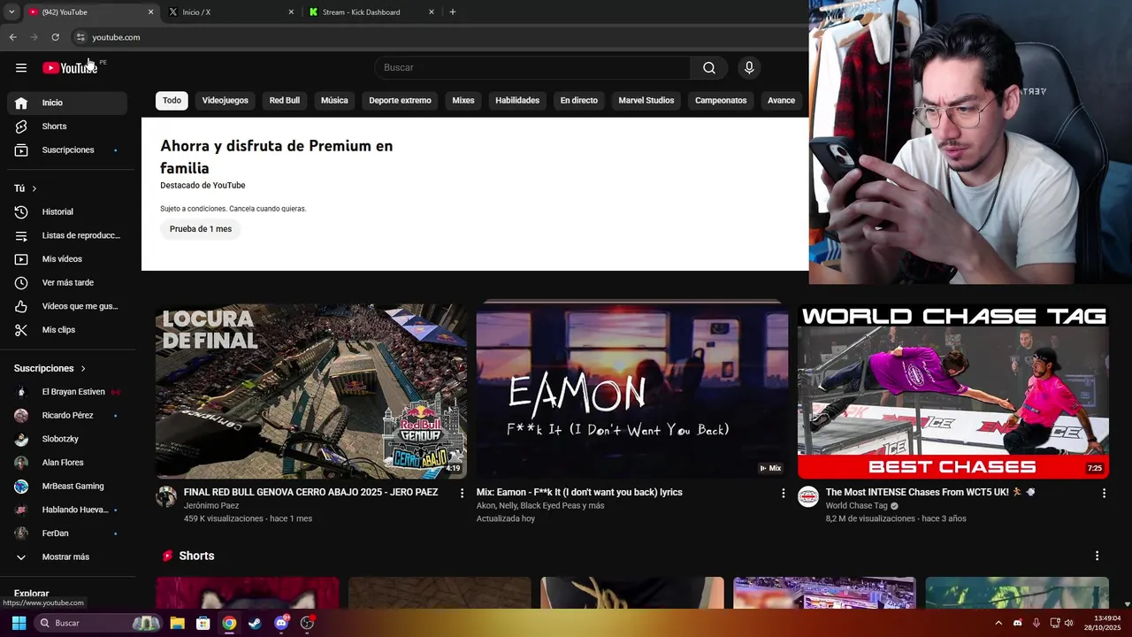The image size is (1132, 637).
Task: Select the Campeonatos filter chip
Action: (721, 101)
